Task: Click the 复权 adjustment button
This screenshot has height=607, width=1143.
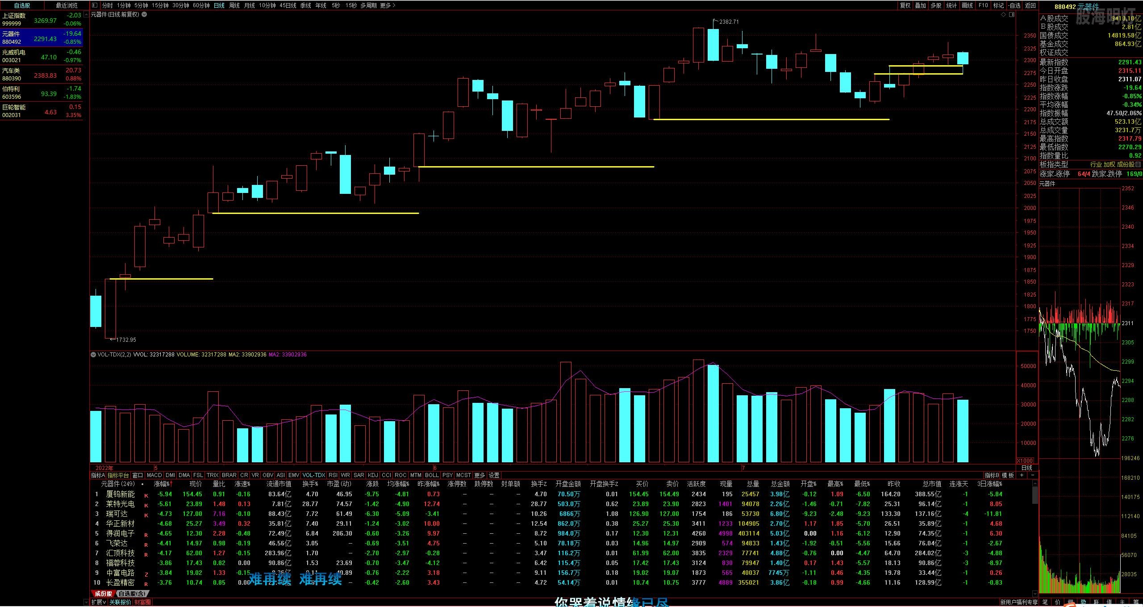Action: tap(905, 5)
